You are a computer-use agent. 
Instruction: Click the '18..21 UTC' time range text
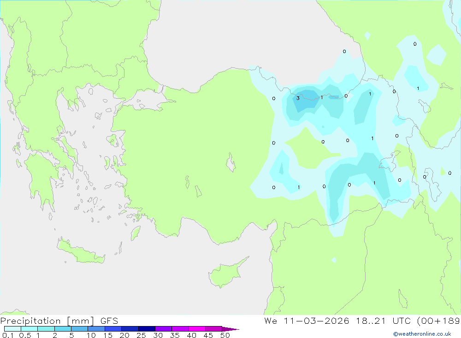(x=383, y=320)
